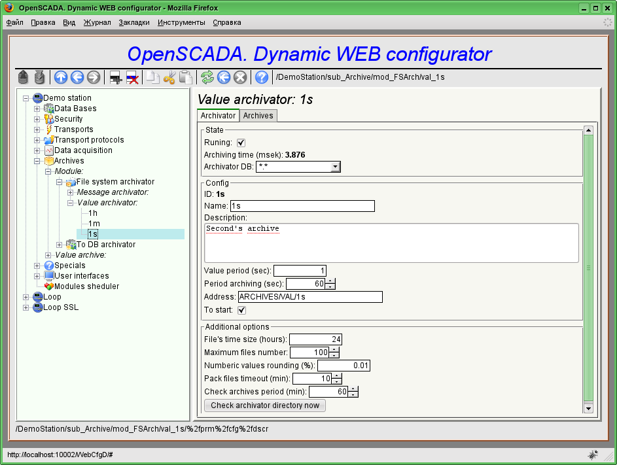
Task: Decrease the Check archives period spinner
Action: pyautogui.click(x=353, y=394)
